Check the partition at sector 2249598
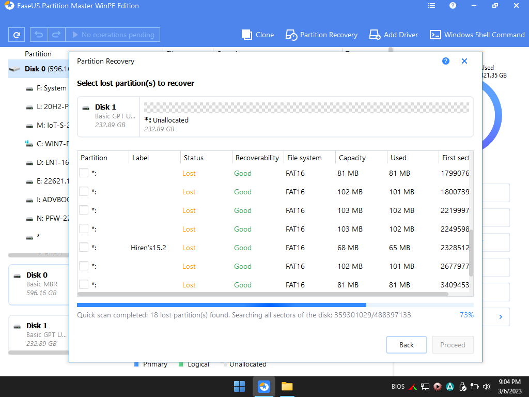529x397 pixels. (x=84, y=228)
